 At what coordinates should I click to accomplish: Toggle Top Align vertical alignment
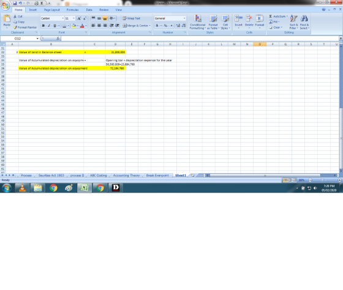point(93,18)
